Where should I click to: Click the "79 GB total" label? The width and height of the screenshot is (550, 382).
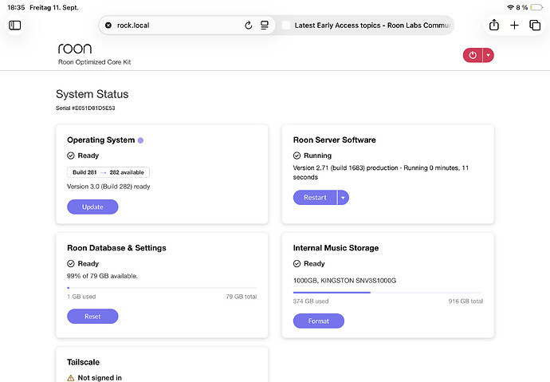point(242,297)
